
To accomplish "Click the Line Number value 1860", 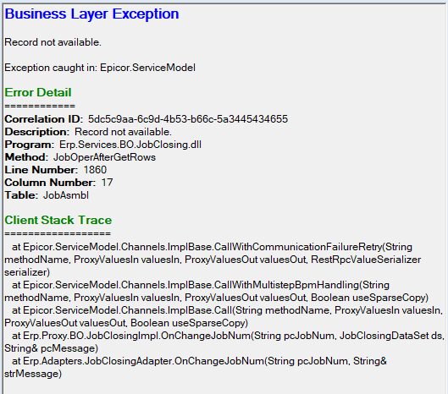I will [95, 170].
